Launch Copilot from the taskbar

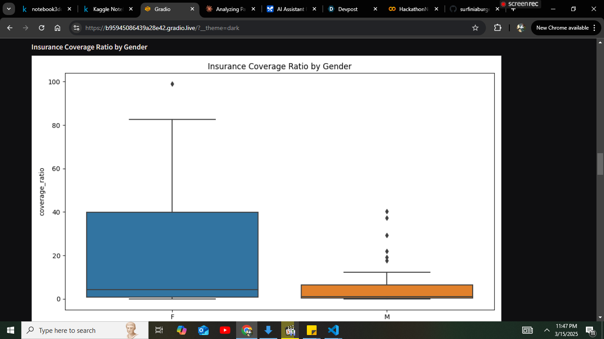pyautogui.click(x=181, y=330)
